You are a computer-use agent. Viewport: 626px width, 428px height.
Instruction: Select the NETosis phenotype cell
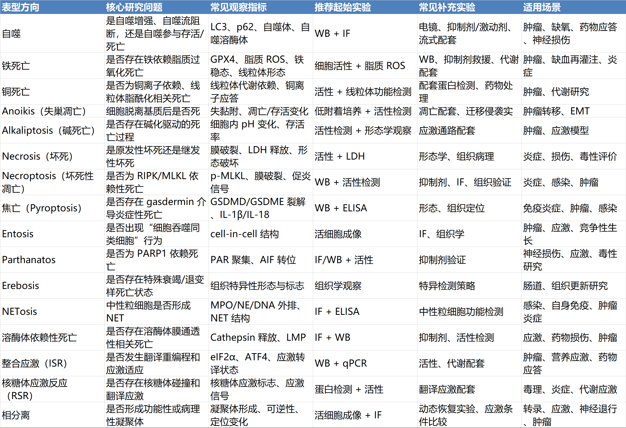(19, 311)
